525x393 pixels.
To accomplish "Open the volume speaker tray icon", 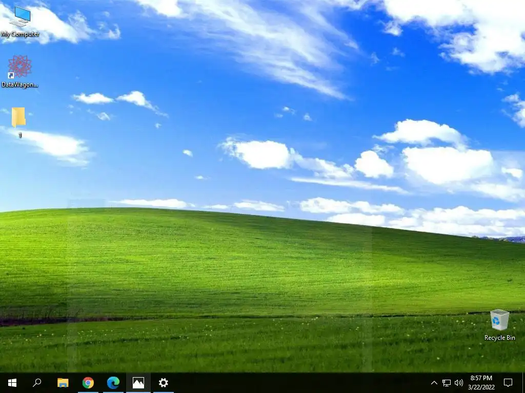I will (459, 383).
